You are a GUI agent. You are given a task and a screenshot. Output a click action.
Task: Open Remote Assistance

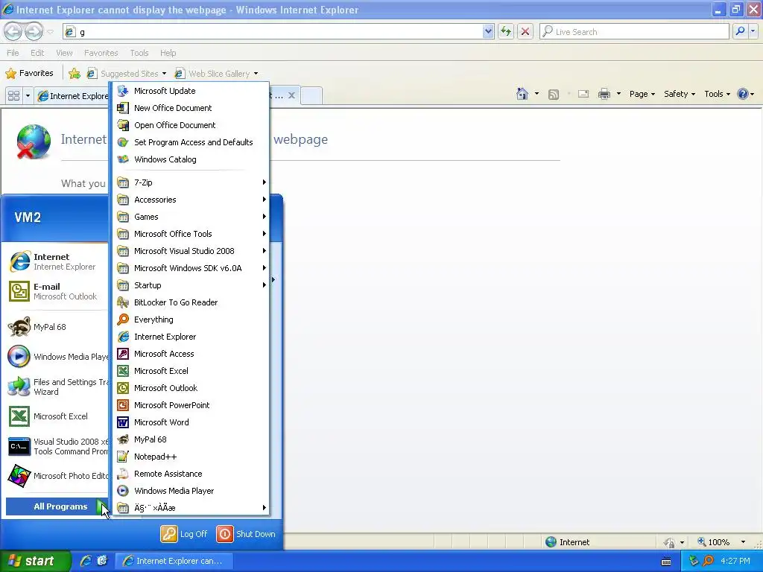[x=191, y=473]
